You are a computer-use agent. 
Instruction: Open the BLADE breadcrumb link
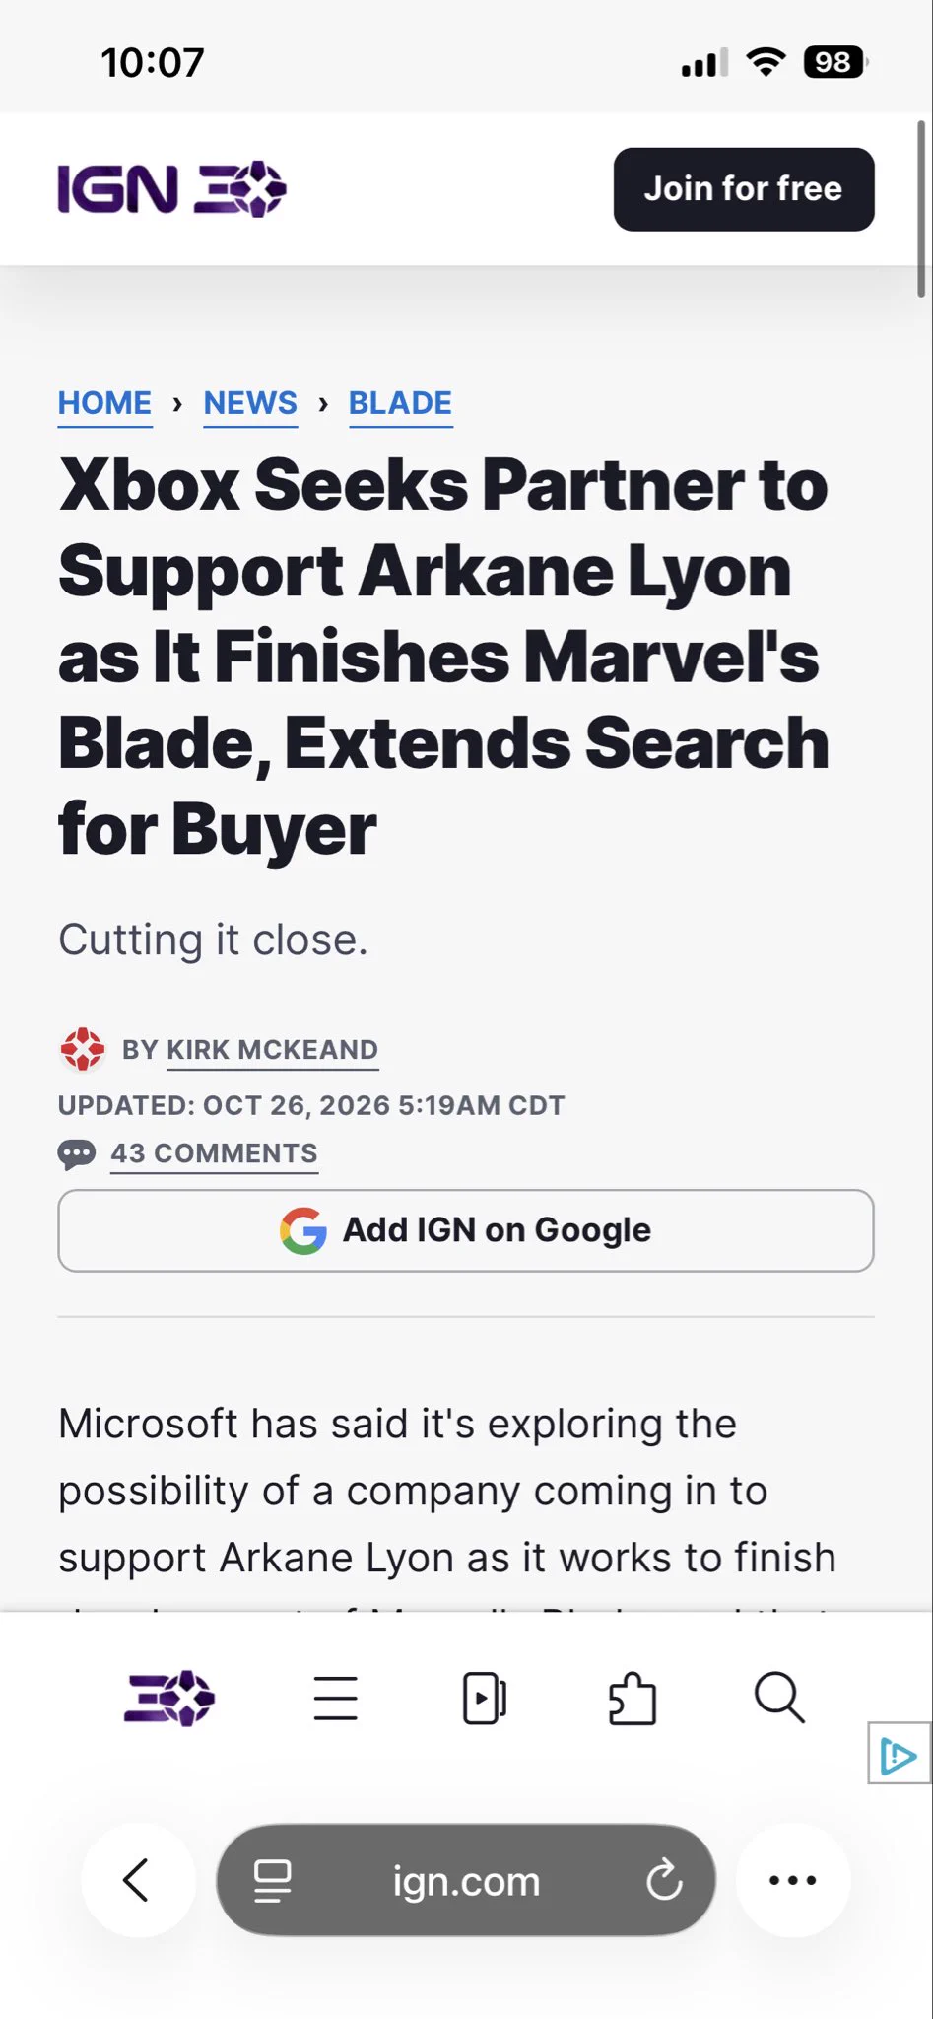pos(400,403)
